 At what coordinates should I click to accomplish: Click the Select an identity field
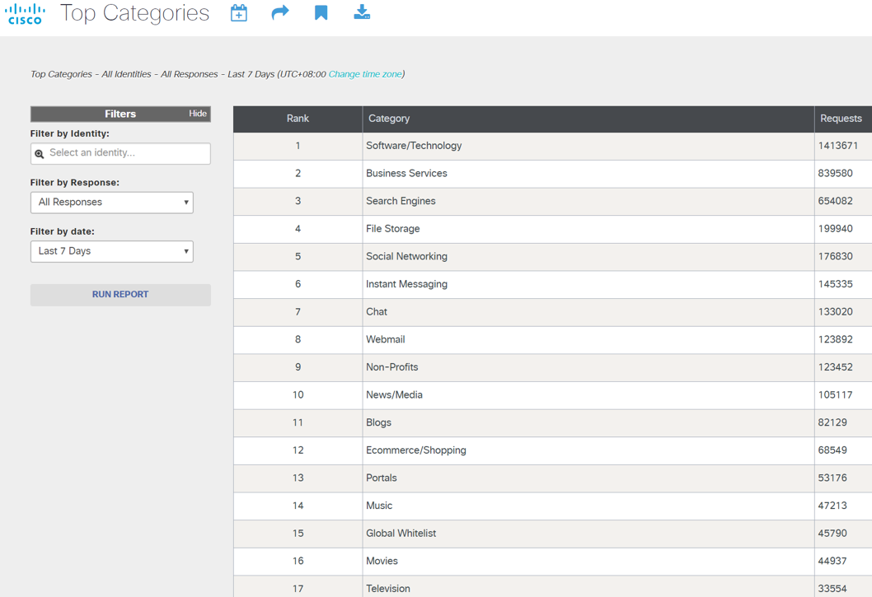click(126, 153)
